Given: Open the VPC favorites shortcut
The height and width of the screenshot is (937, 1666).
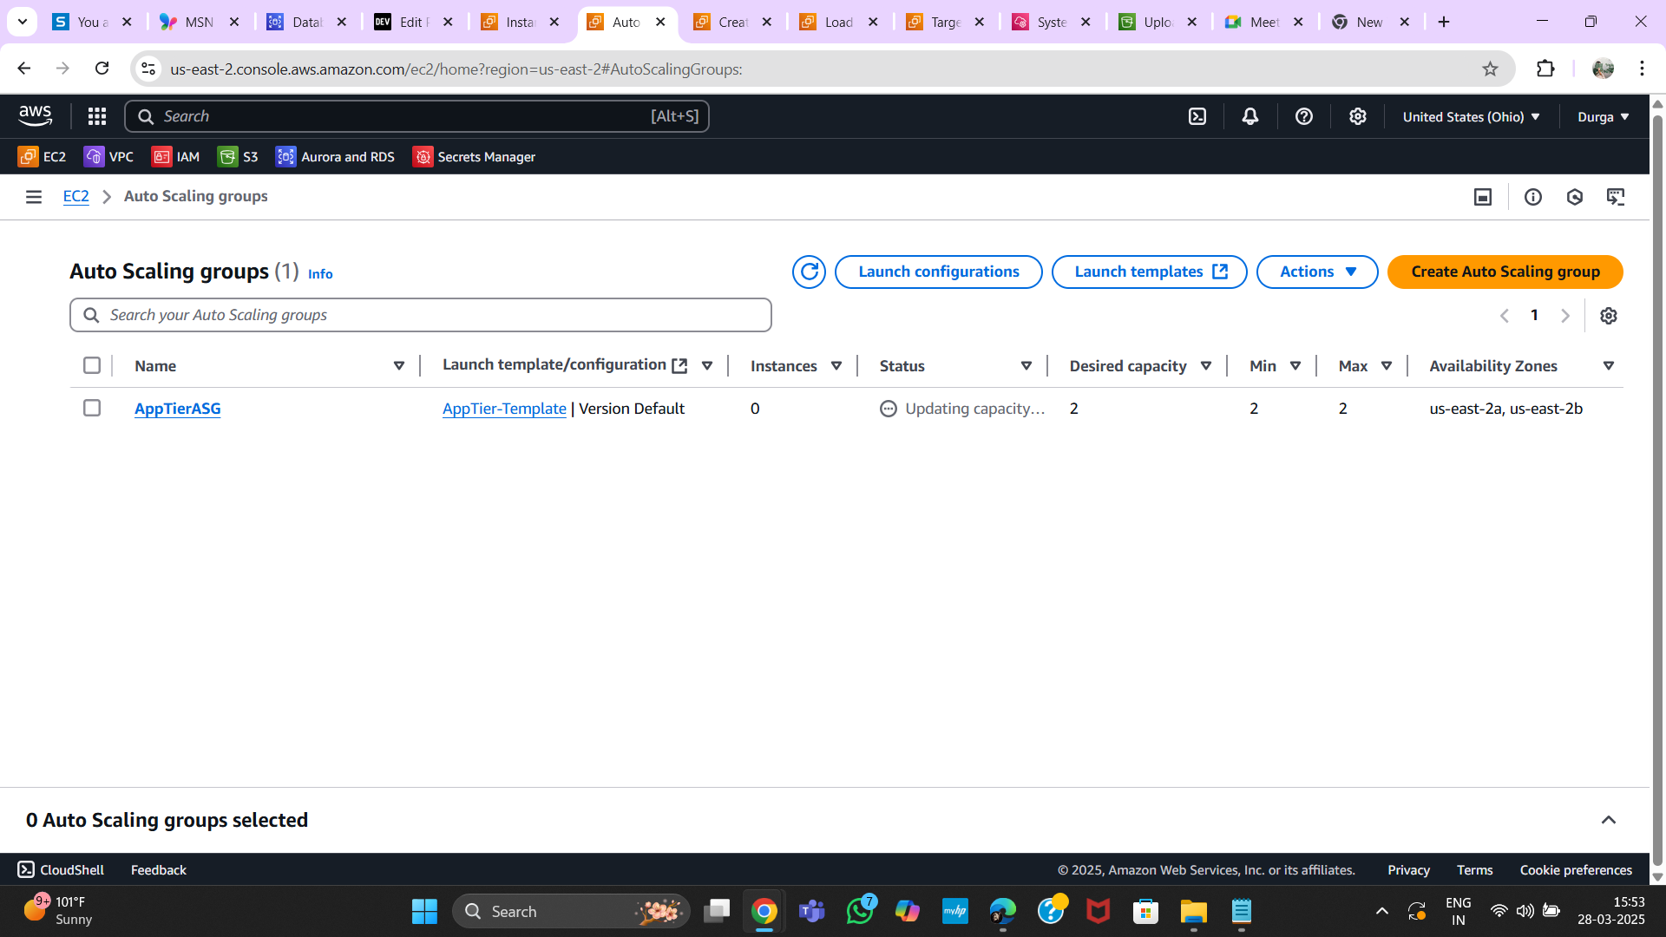Looking at the screenshot, I should tap(108, 156).
